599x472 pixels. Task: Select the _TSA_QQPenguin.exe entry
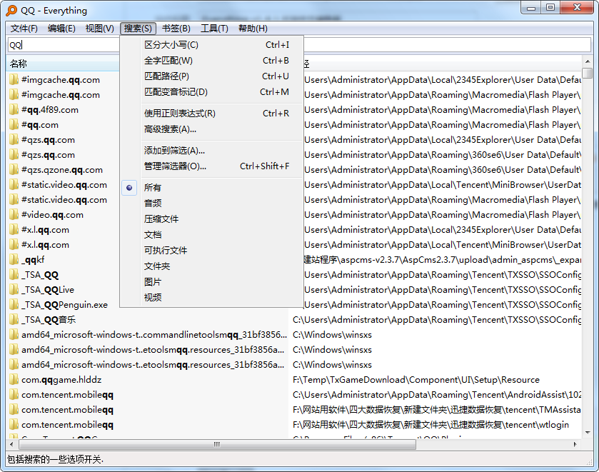(64, 305)
